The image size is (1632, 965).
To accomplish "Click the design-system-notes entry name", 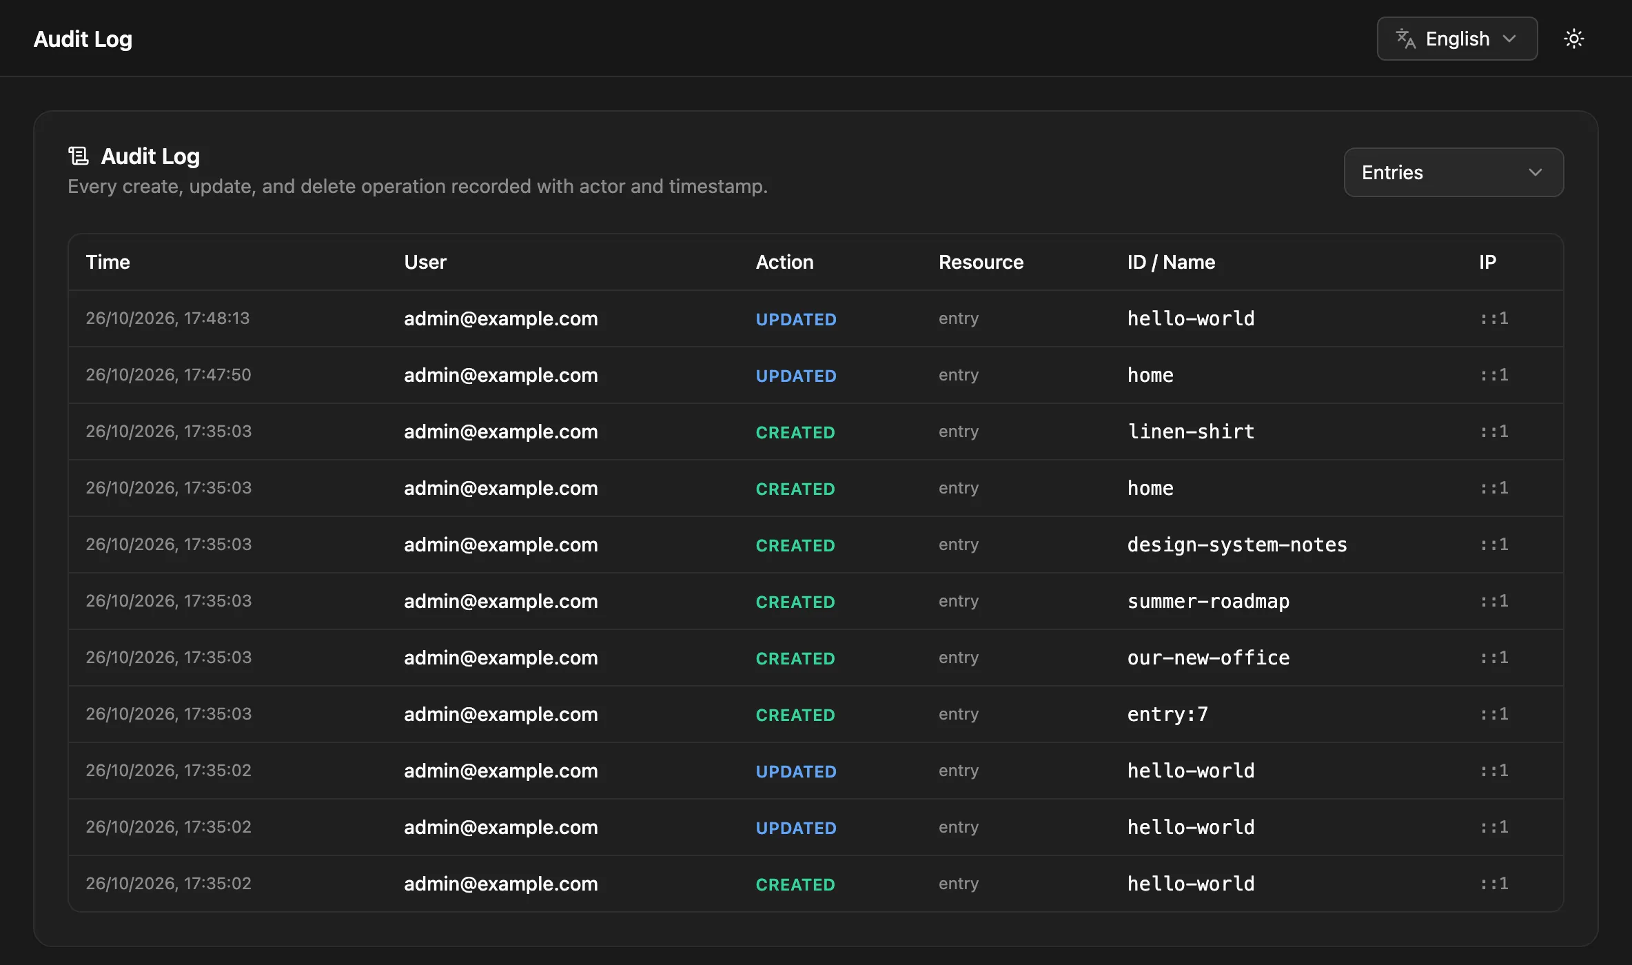I will 1236,545.
